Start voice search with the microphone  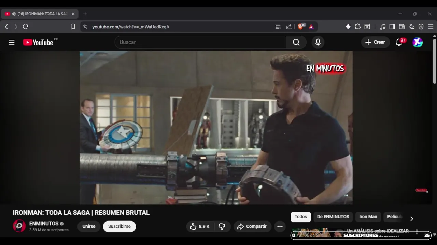pos(318,42)
